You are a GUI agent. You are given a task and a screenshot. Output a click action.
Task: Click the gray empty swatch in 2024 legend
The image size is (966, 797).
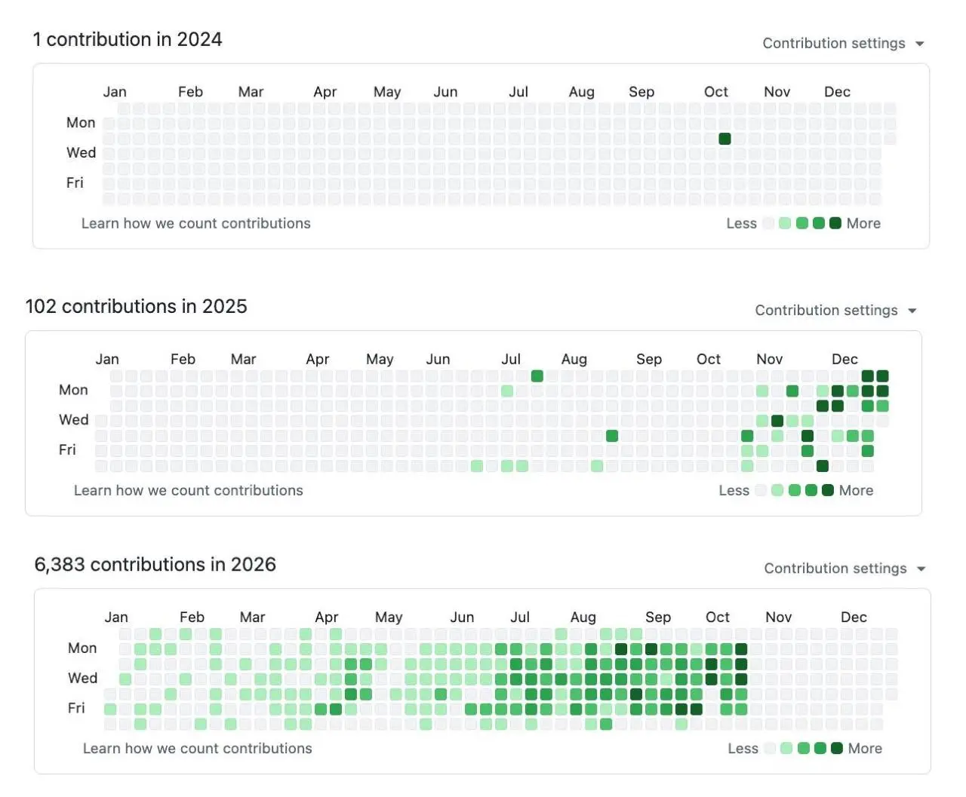(x=768, y=223)
